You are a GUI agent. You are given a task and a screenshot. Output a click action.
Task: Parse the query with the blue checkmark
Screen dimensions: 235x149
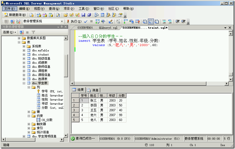click(x=86, y=21)
